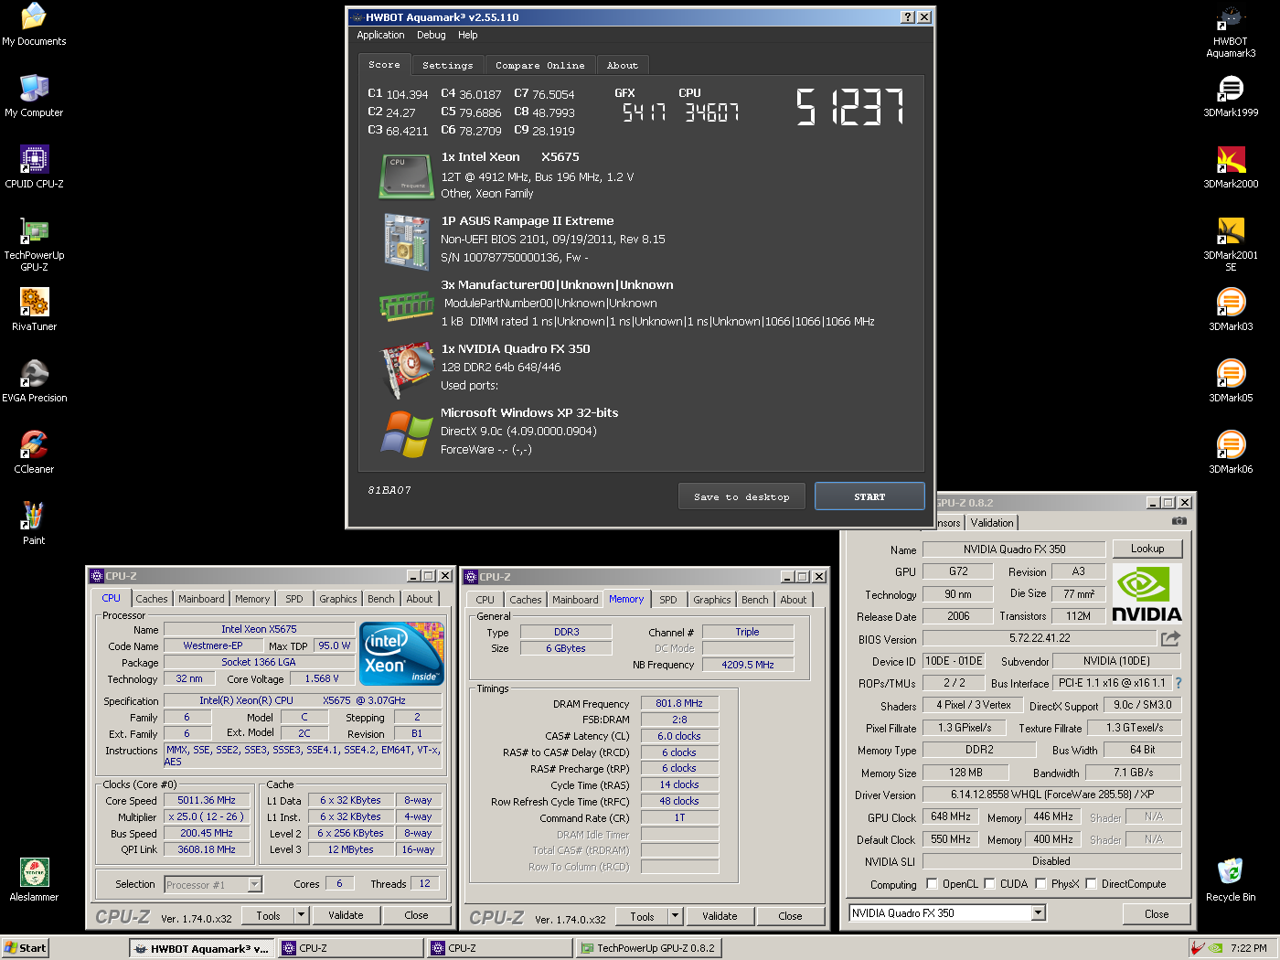Open My Documents desktop icon
The image size is (1280, 960).
(34, 25)
